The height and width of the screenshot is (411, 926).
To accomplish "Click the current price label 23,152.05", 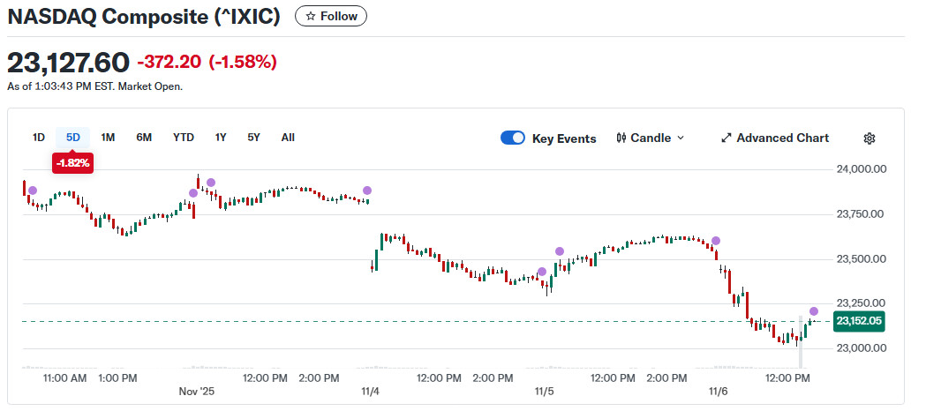I will pos(860,321).
